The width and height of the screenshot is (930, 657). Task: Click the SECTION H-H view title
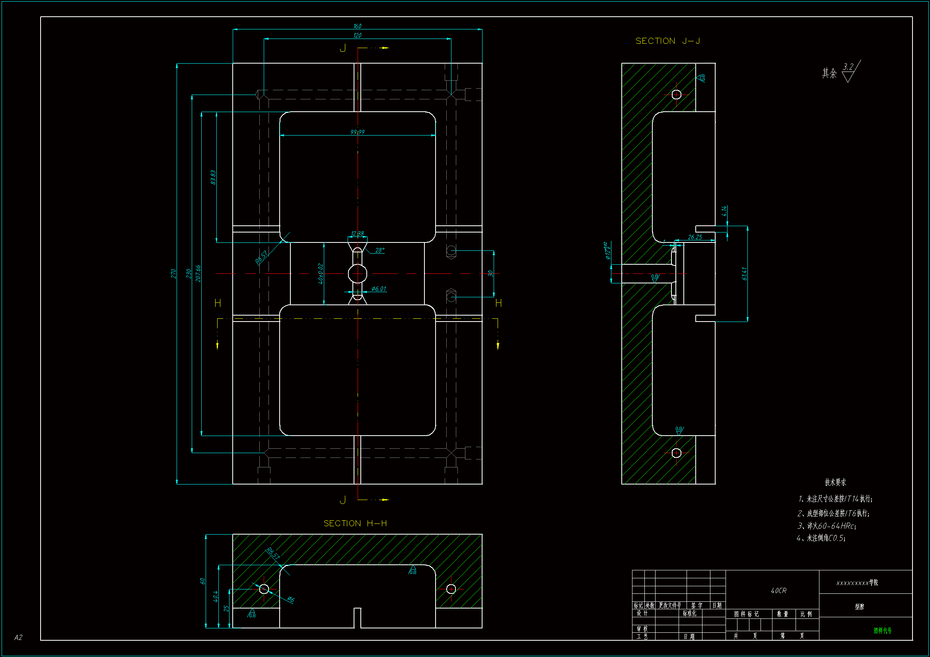pos(355,523)
